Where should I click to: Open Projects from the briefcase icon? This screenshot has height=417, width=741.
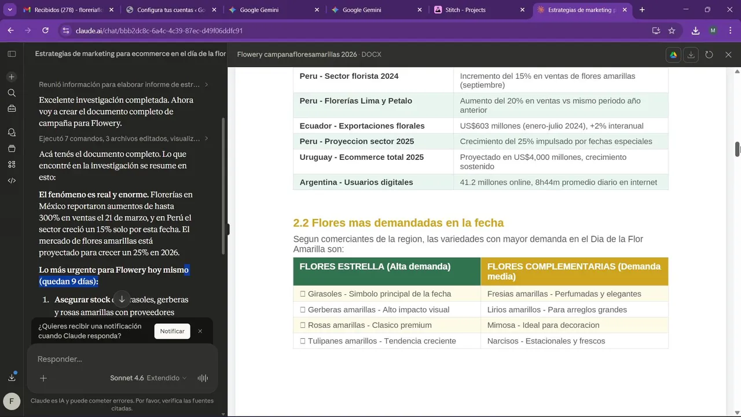[x=12, y=108]
